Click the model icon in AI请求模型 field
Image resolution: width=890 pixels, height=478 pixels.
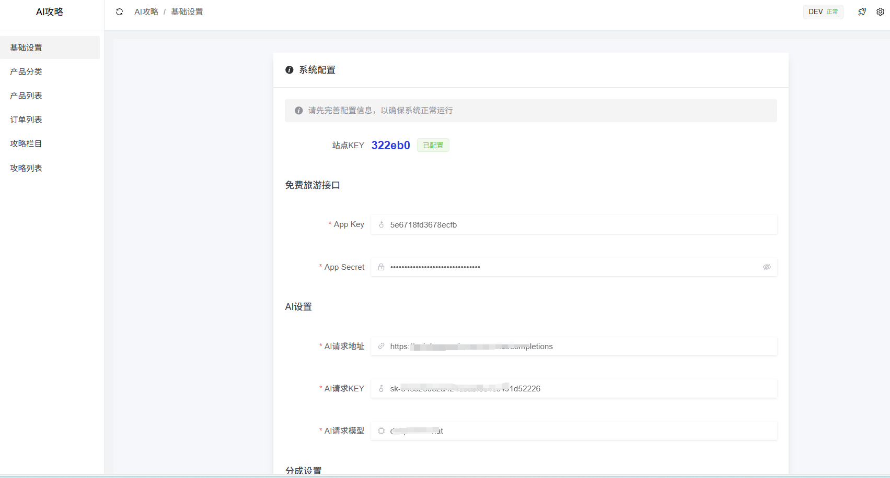tap(380, 431)
